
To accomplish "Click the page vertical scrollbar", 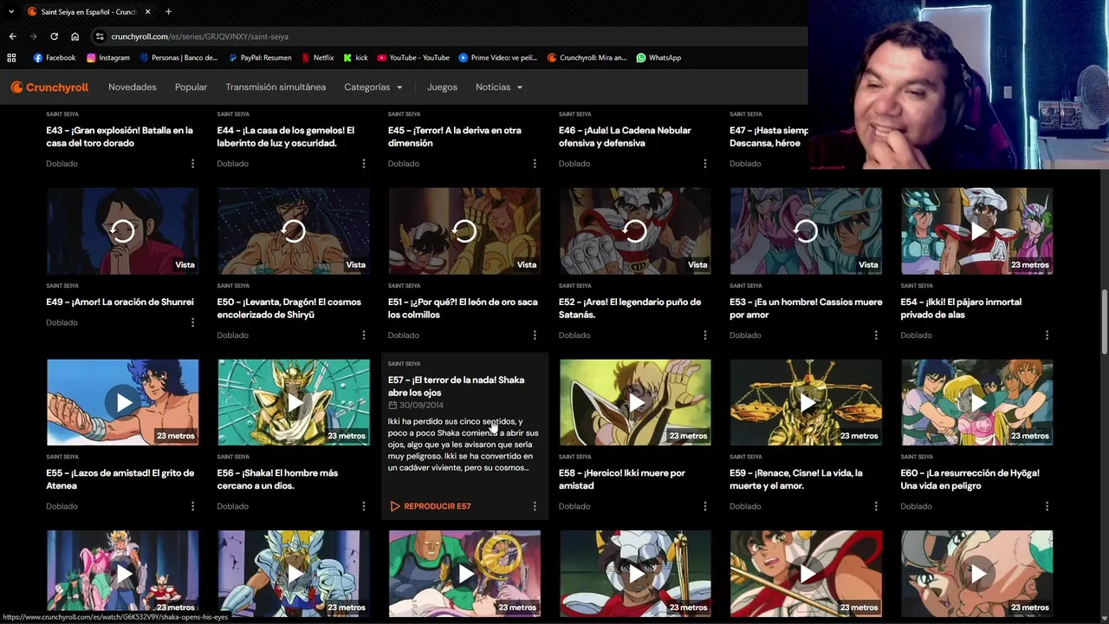I will point(1104,322).
